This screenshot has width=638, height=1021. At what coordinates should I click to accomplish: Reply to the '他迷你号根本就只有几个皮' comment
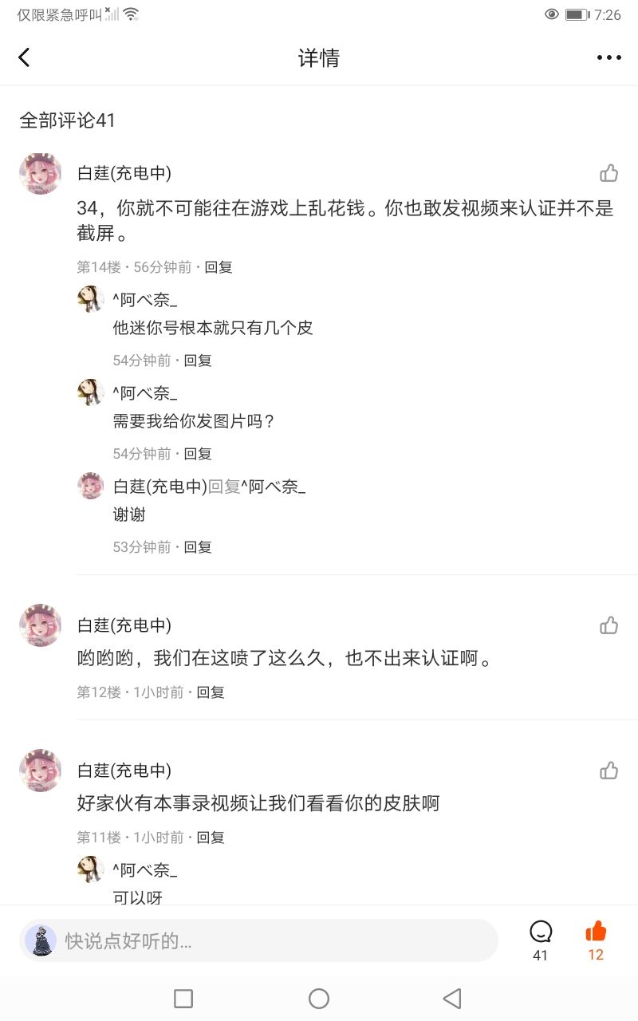pos(198,361)
